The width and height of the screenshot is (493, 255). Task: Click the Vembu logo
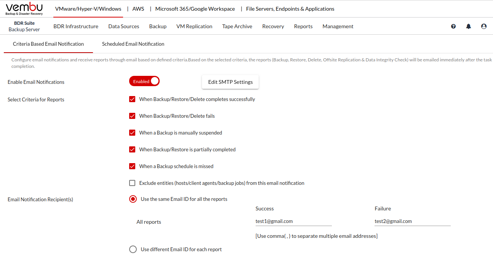click(x=24, y=9)
